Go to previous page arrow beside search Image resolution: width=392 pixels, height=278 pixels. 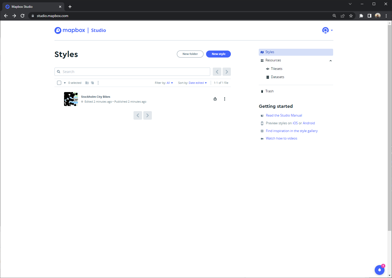pos(217,72)
